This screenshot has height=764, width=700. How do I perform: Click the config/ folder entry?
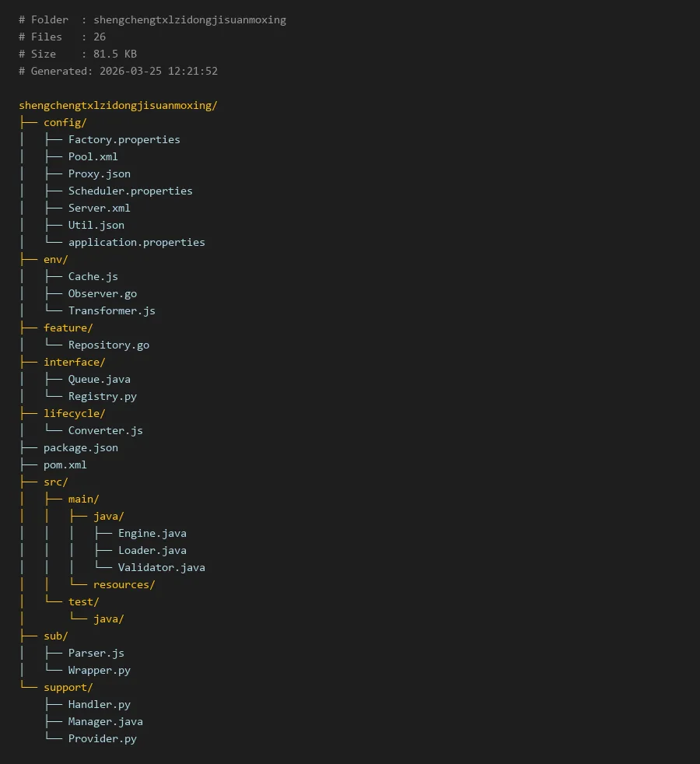pyautogui.click(x=65, y=122)
